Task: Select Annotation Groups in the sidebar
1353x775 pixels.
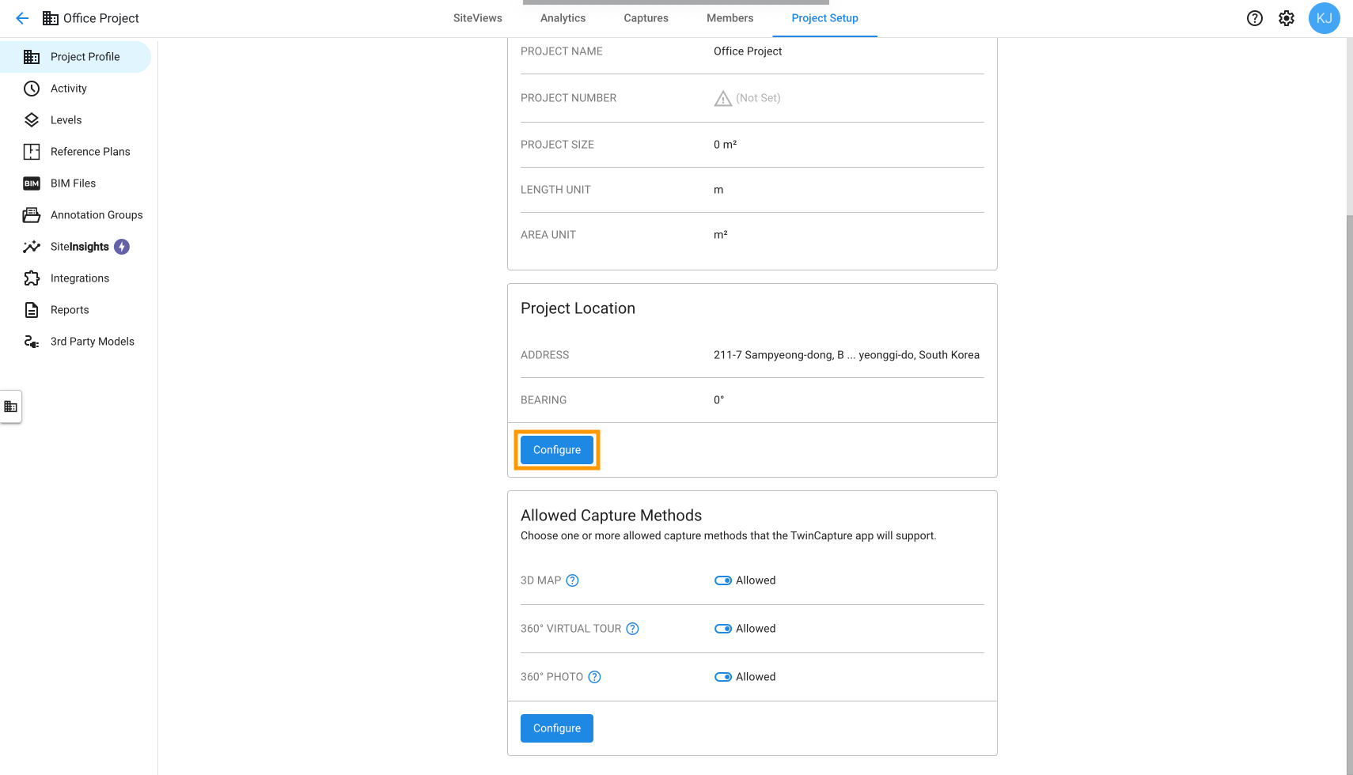Action: (96, 214)
